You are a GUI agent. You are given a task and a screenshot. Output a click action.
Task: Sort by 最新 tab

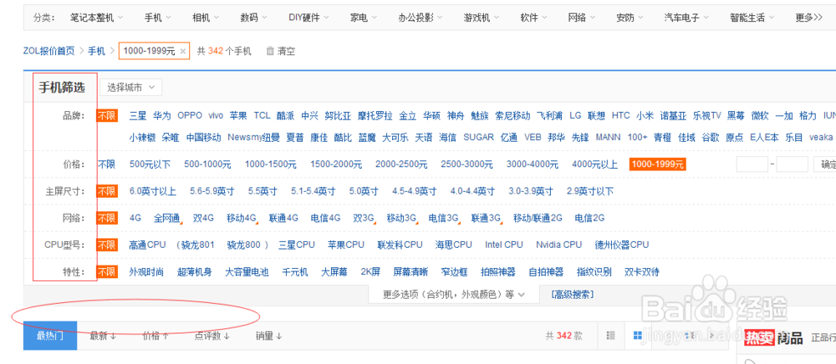point(103,336)
